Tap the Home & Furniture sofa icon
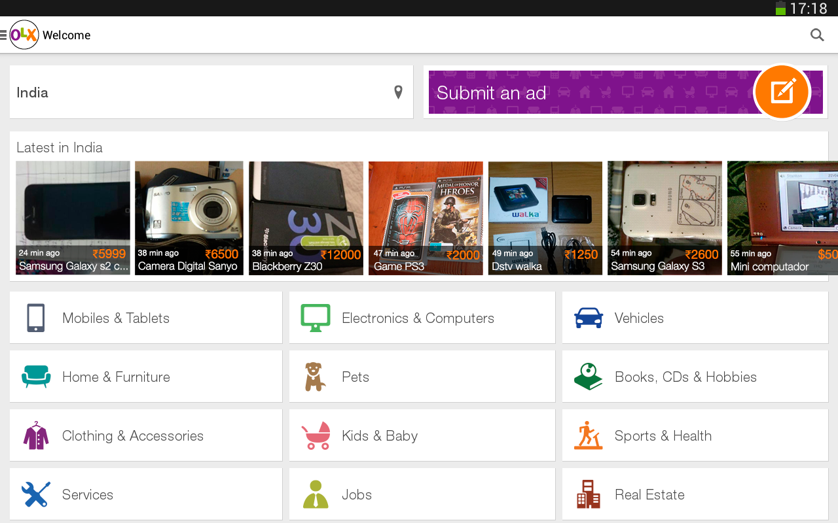 [x=36, y=377]
